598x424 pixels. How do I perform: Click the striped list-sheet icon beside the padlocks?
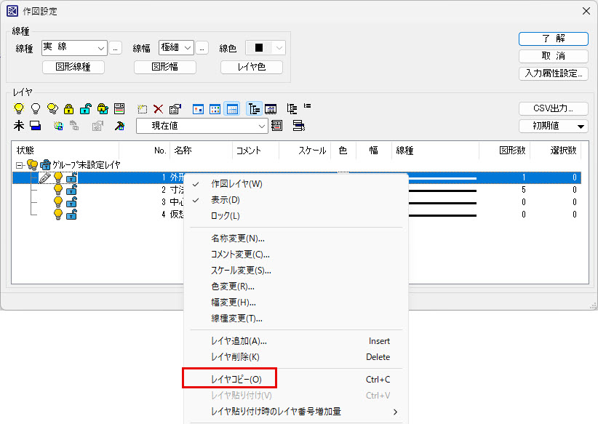119,108
